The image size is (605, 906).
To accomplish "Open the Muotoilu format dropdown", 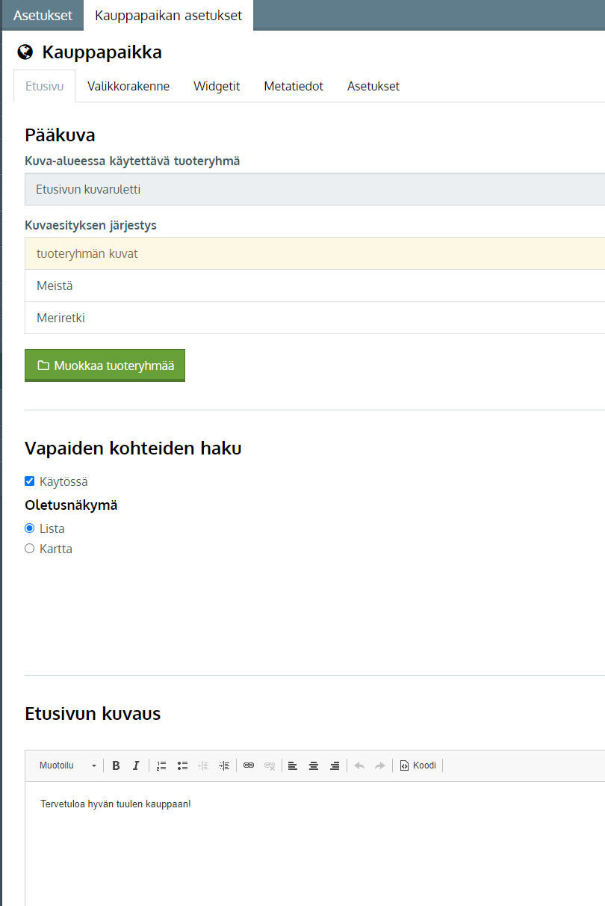I will [68, 765].
